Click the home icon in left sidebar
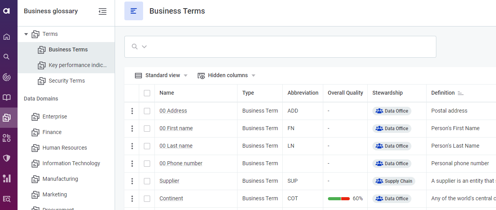The height and width of the screenshot is (210, 496). point(7,37)
